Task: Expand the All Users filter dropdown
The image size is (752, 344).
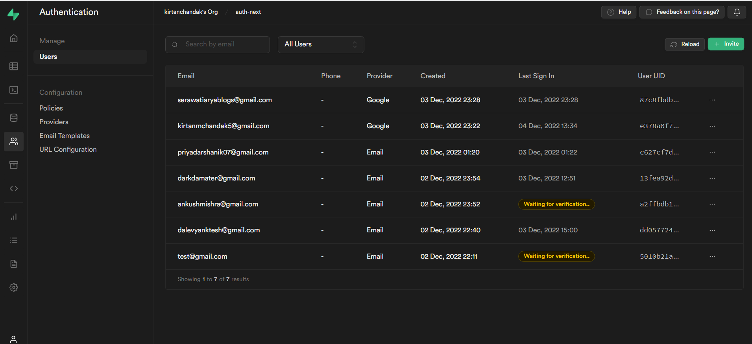Action: click(x=321, y=44)
